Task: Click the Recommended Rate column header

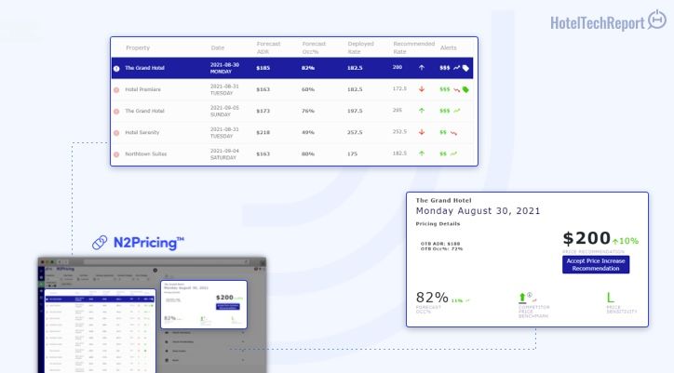Action: tap(414, 47)
